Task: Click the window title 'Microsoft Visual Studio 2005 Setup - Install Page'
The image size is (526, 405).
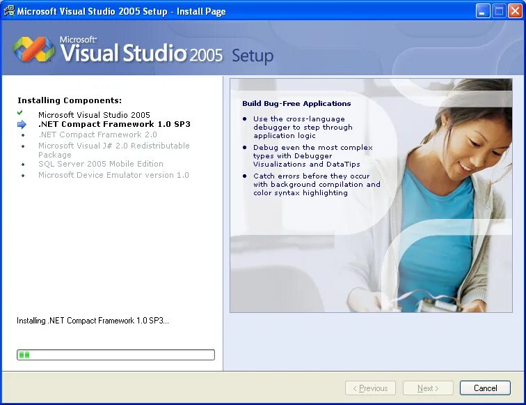Action: (x=121, y=11)
